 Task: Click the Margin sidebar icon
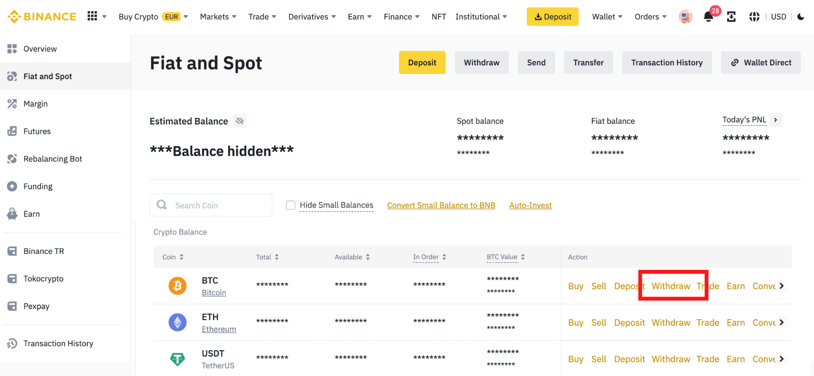[x=12, y=104]
